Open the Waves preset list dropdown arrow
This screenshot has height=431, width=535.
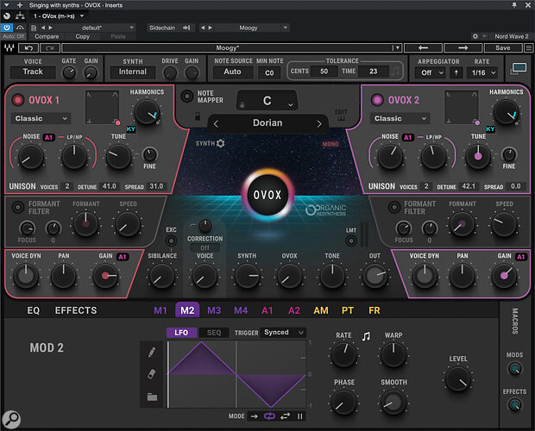[397, 48]
